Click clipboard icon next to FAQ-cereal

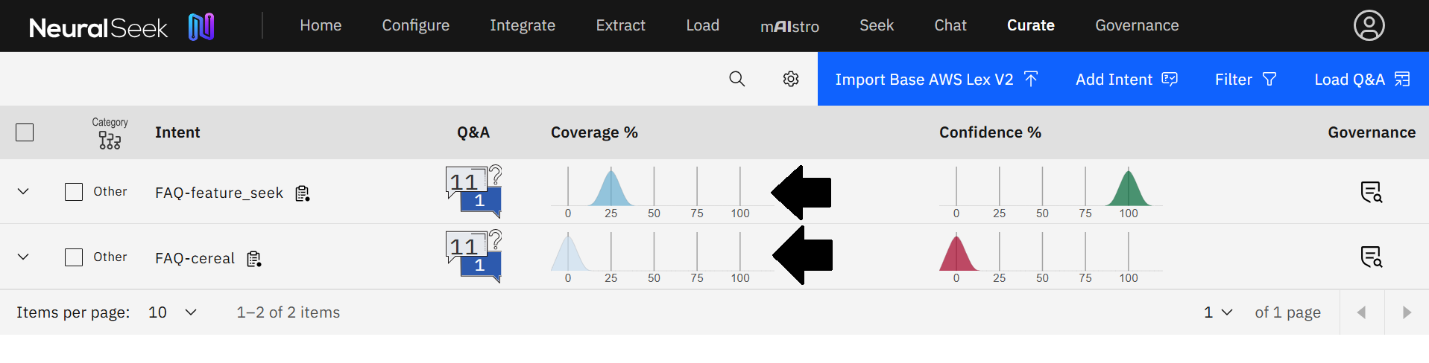[254, 259]
